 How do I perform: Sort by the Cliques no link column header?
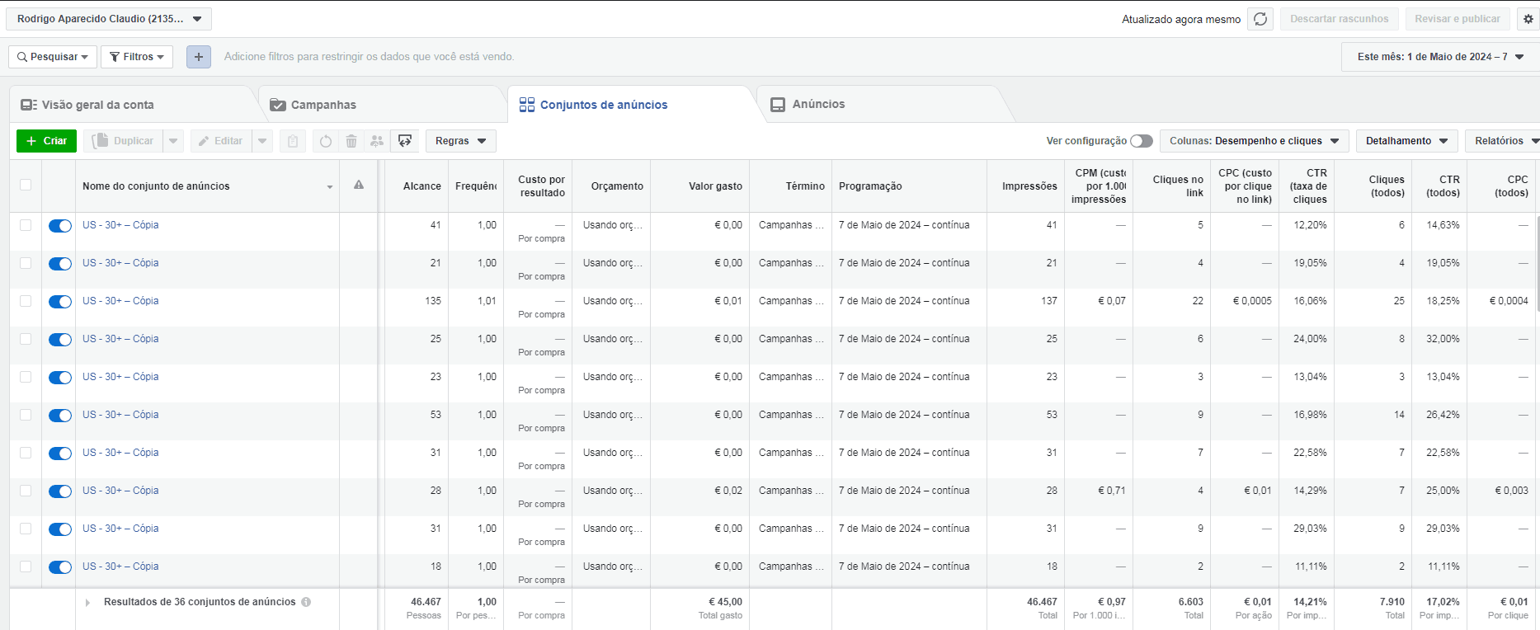(x=1171, y=186)
